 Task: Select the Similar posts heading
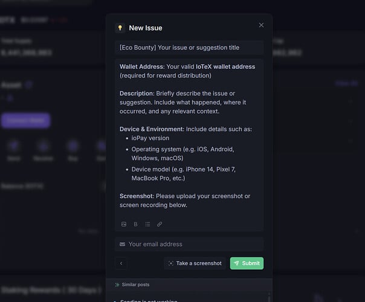coord(135,284)
